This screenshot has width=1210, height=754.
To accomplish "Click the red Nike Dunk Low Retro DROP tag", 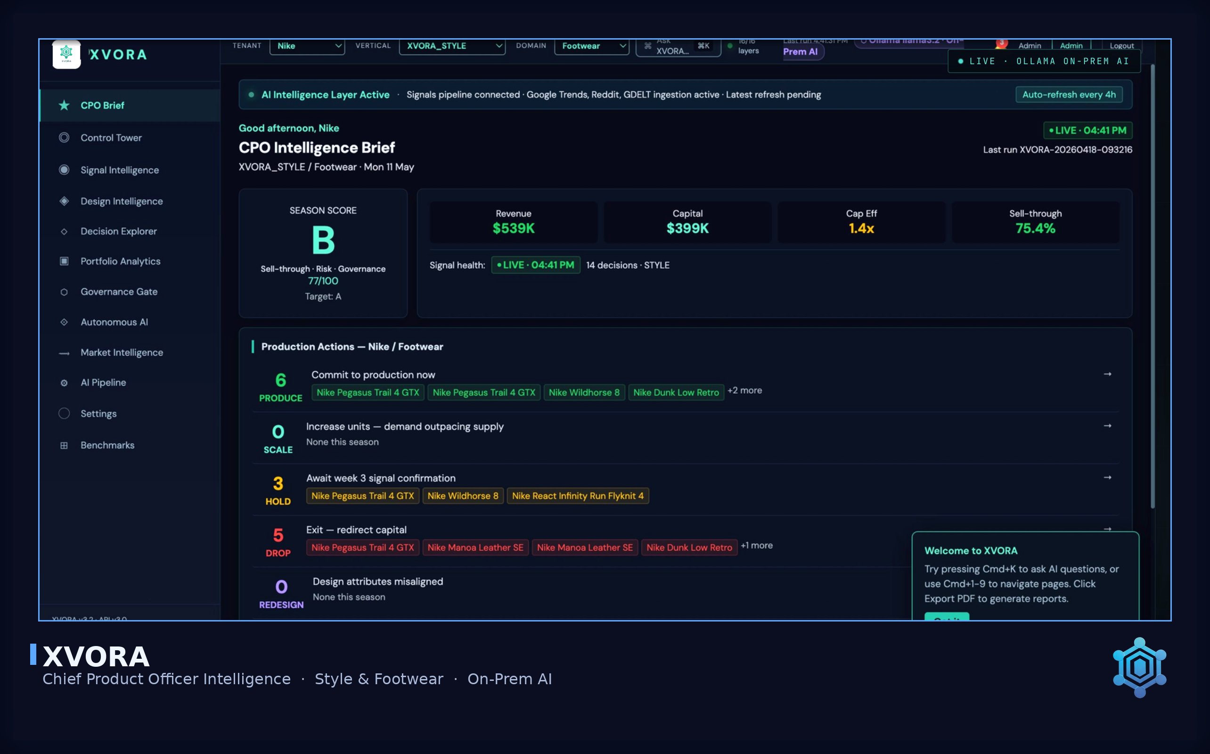I will pyautogui.click(x=689, y=547).
